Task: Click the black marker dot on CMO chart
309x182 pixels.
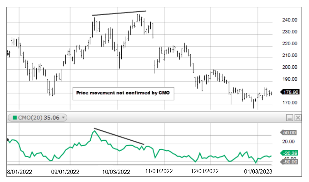Action: [8, 140]
